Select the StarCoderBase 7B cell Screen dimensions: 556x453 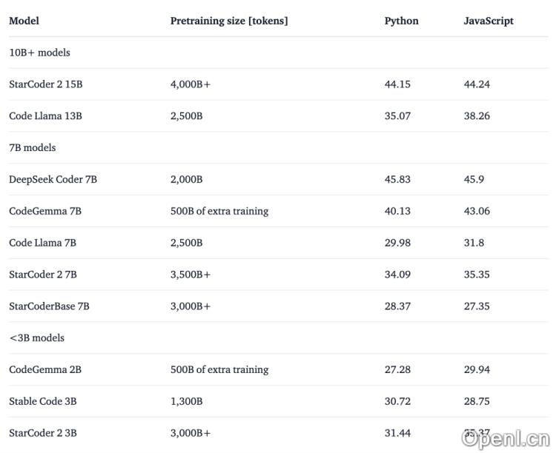49,306
